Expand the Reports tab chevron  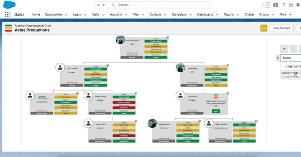238,15
